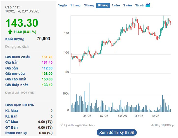Click the current price 143.30
Screen dimensions: 178x138
click(22, 23)
